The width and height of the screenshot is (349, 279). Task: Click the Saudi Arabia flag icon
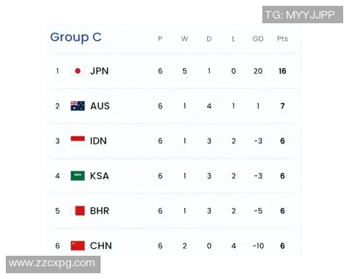pyautogui.click(x=77, y=176)
